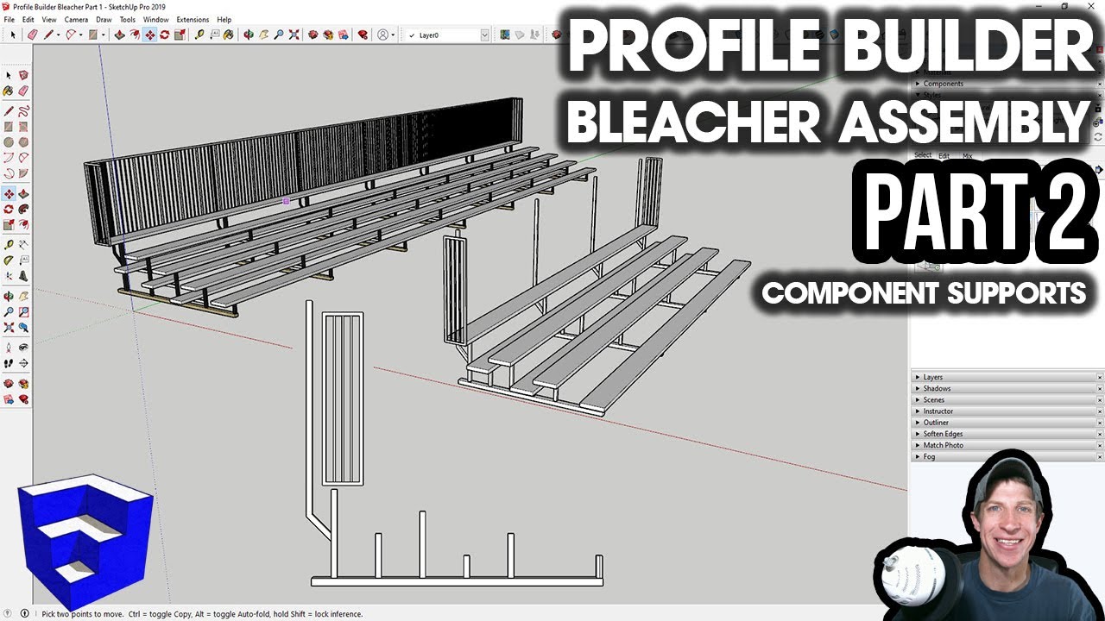
Task: Click the Make Component icon in left toolbar
Action: tap(23, 75)
